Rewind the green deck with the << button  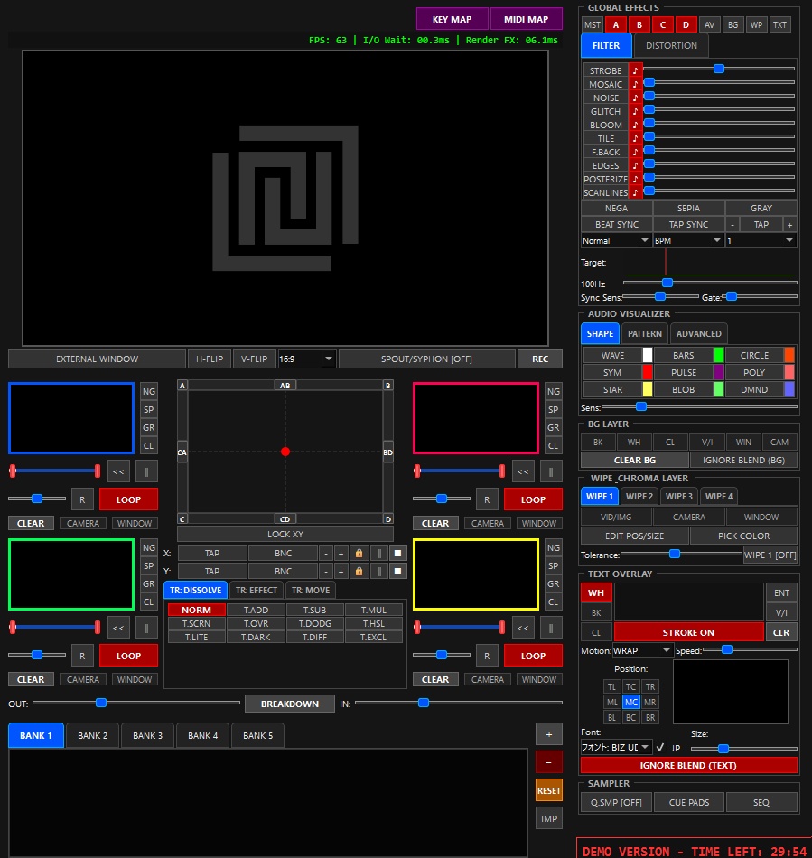(x=118, y=628)
